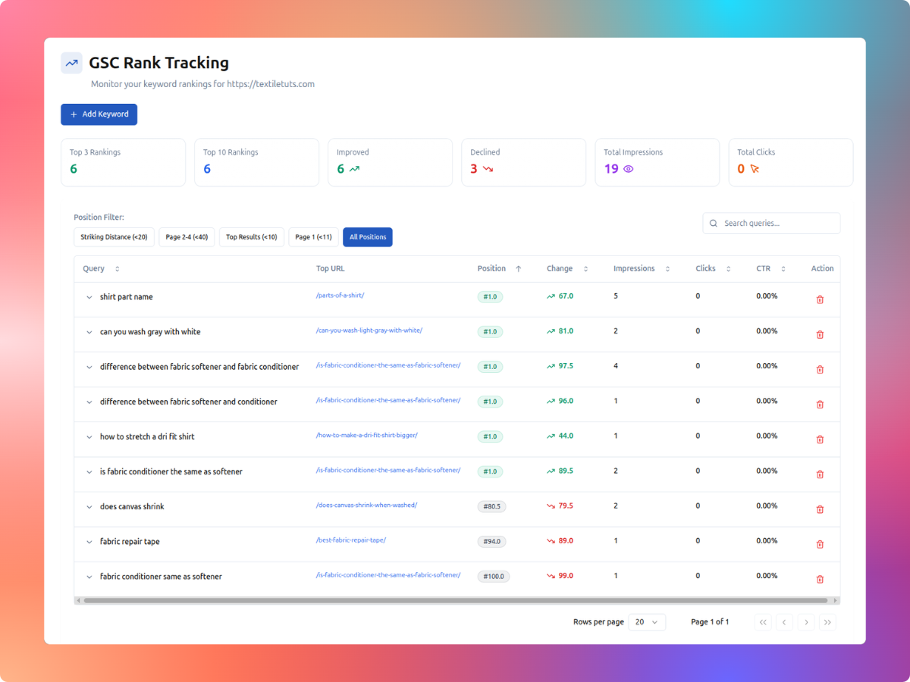Delete the 'fabric repair tape' row

(820, 544)
